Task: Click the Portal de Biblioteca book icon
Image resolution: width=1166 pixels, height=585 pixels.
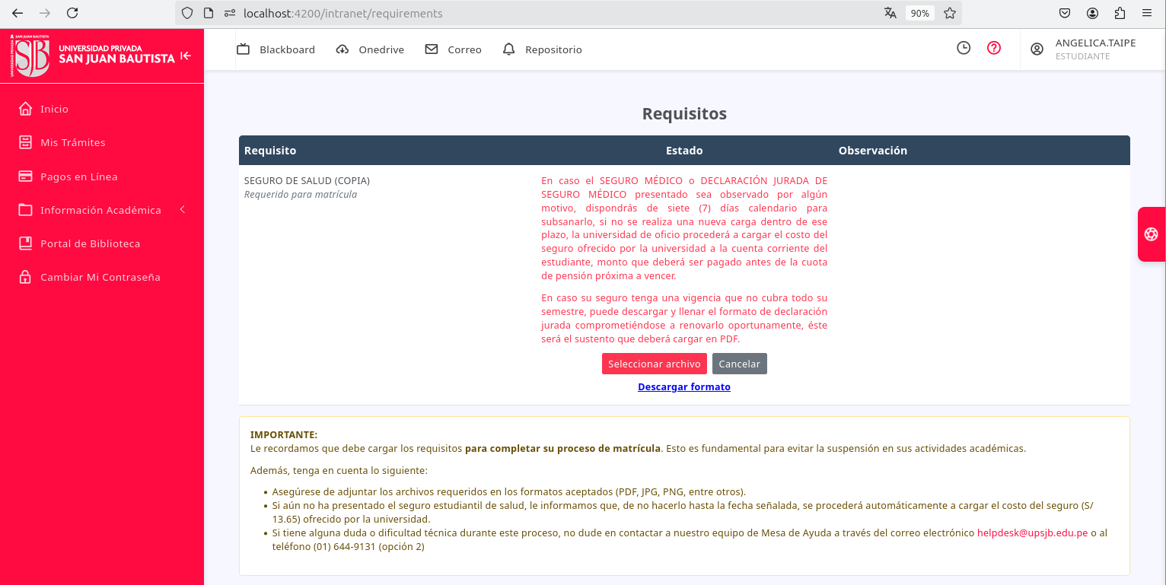Action: point(25,243)
